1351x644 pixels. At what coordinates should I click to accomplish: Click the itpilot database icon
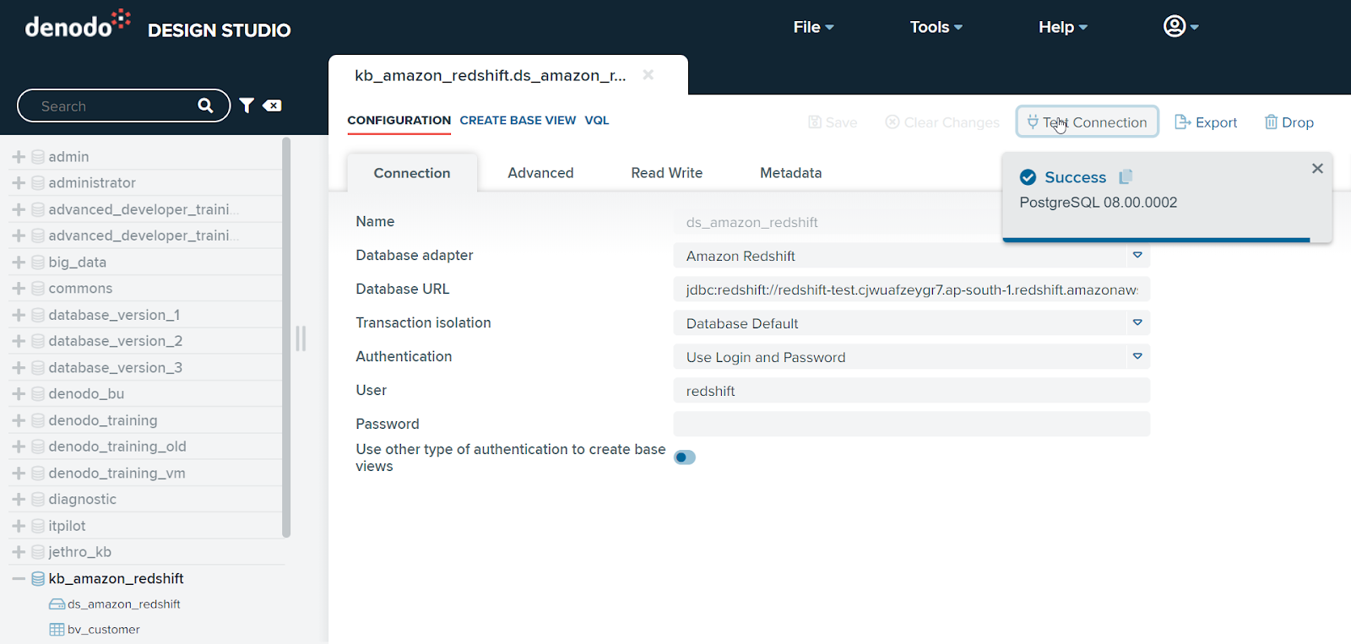pos(38,526)
